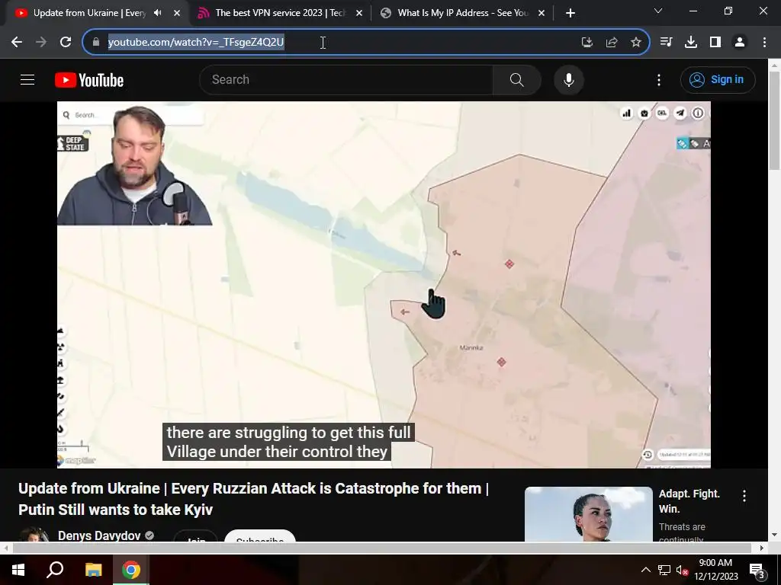Open volume tray icon
The height and width of the screenshot is (585, 781).
tap(682, 570)
